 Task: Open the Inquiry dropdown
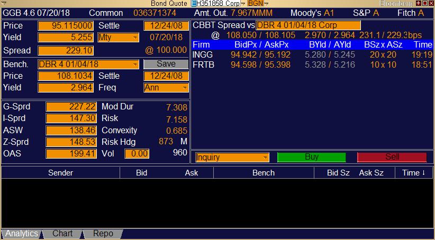point(232,158)
